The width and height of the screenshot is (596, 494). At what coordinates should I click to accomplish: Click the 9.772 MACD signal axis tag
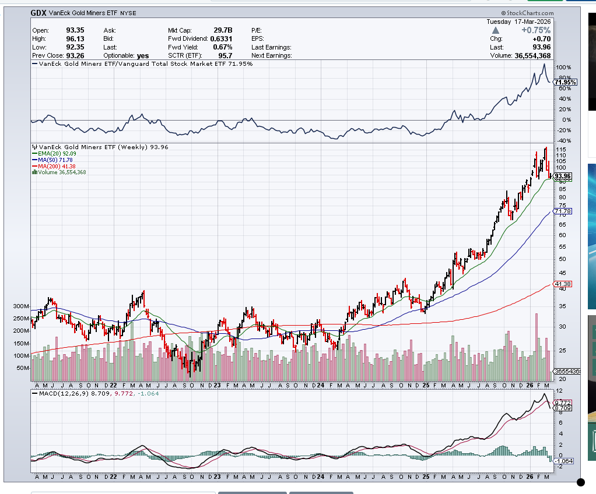point(562,403)
